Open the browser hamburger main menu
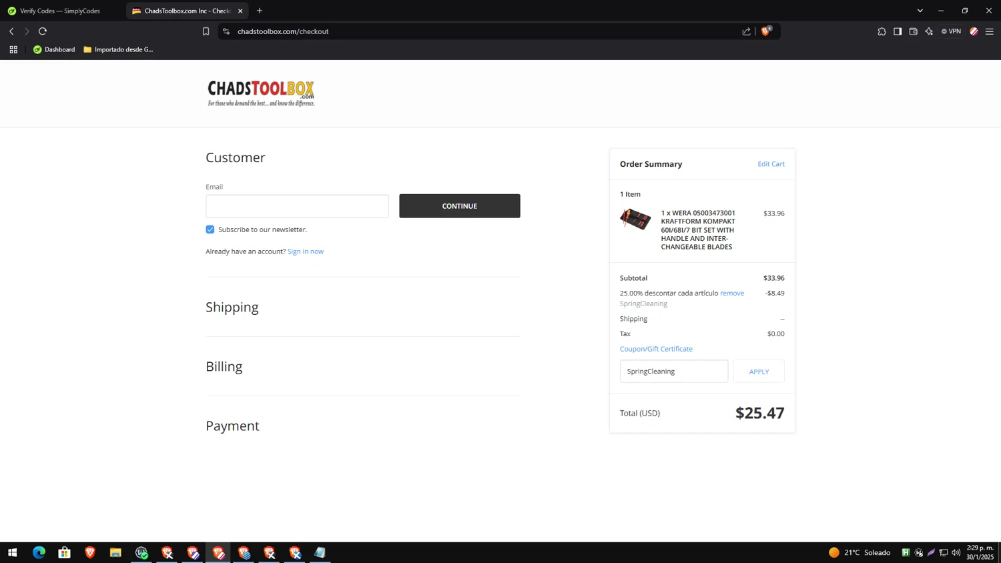The width and height of the screenshot is (1001, 563). 990,31
